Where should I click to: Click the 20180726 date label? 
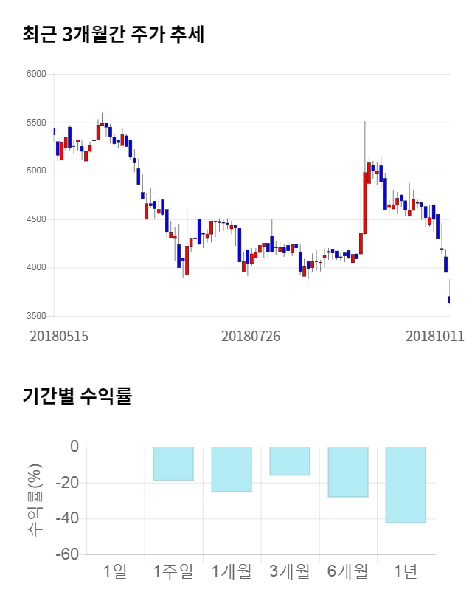(251, 336)
